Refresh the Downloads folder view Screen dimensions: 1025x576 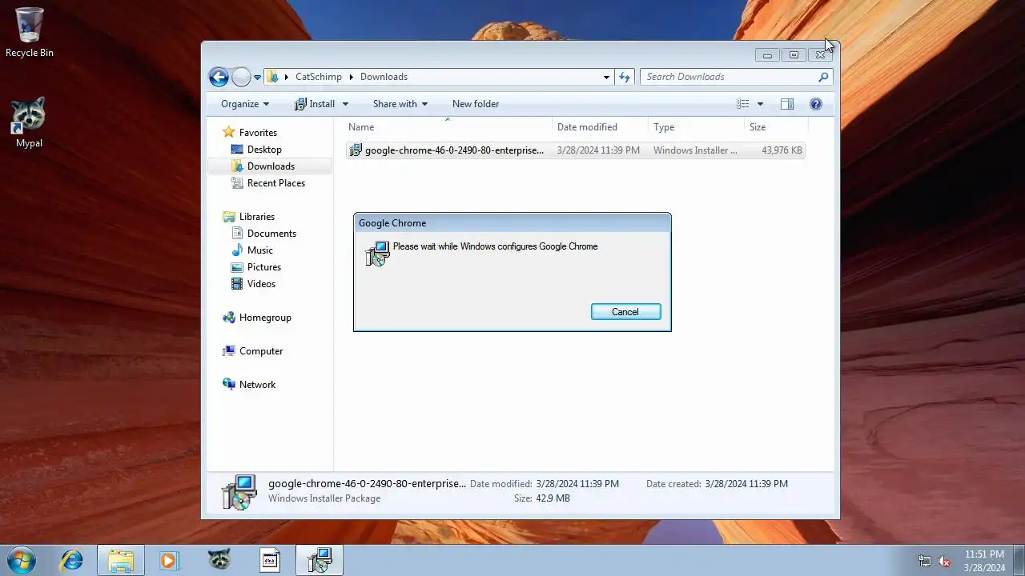[625, 77]
